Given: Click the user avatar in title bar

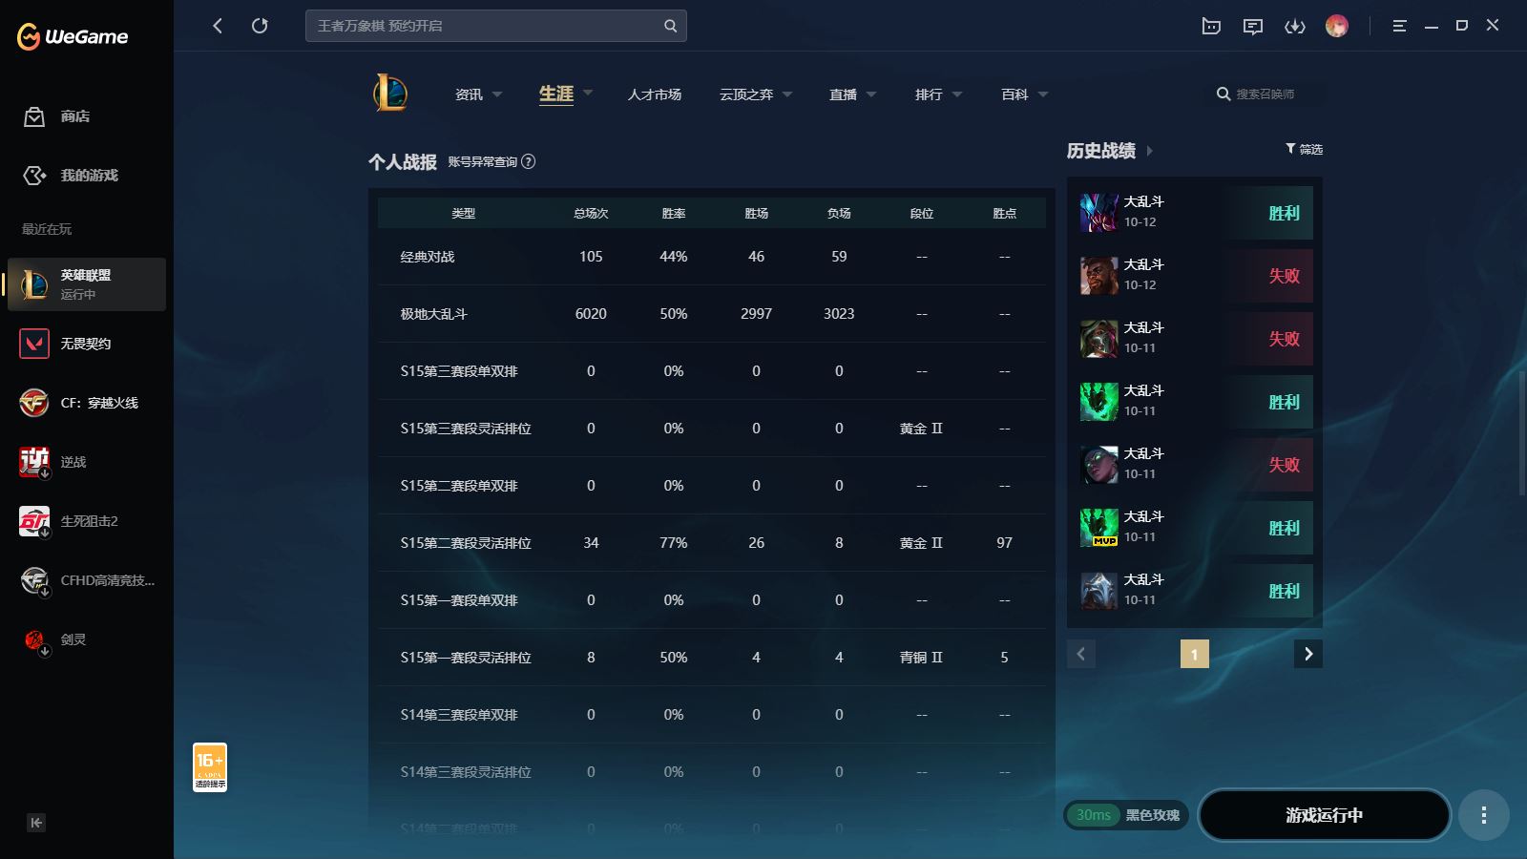Looking at the screenshot, I should (x=1338, y=26).
